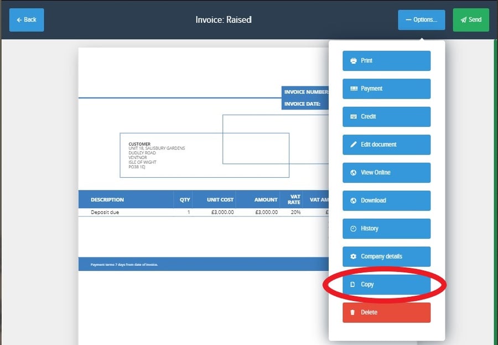Viewport: 498px width, 345px height.
Task: Click the Deposit due line item
Action: pos(105,212)
